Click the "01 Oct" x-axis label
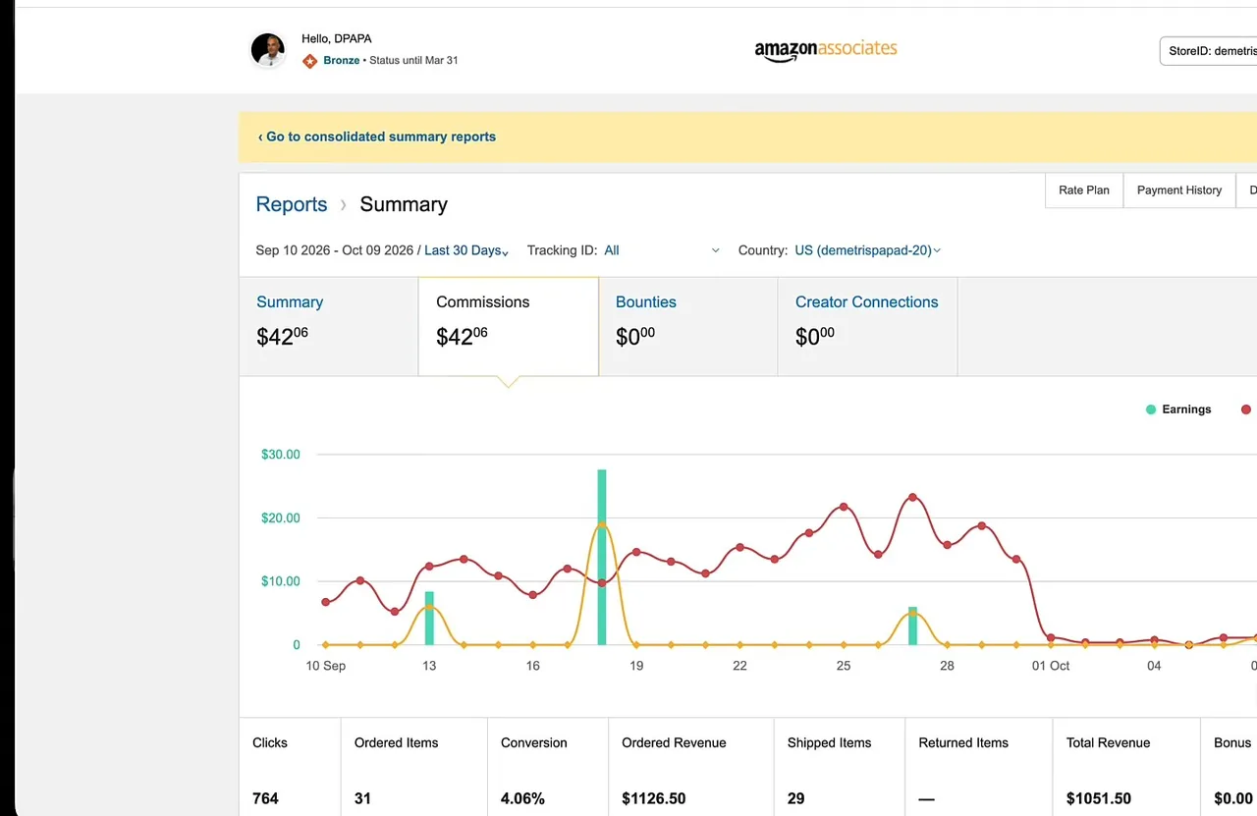Viewport: 1257px width, 816px height. click(x=1051, y=666)
